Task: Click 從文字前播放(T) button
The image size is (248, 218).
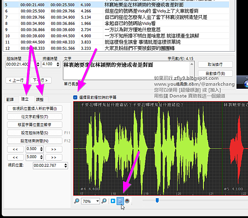Action: pyautogui.click(x=35, y=117)
